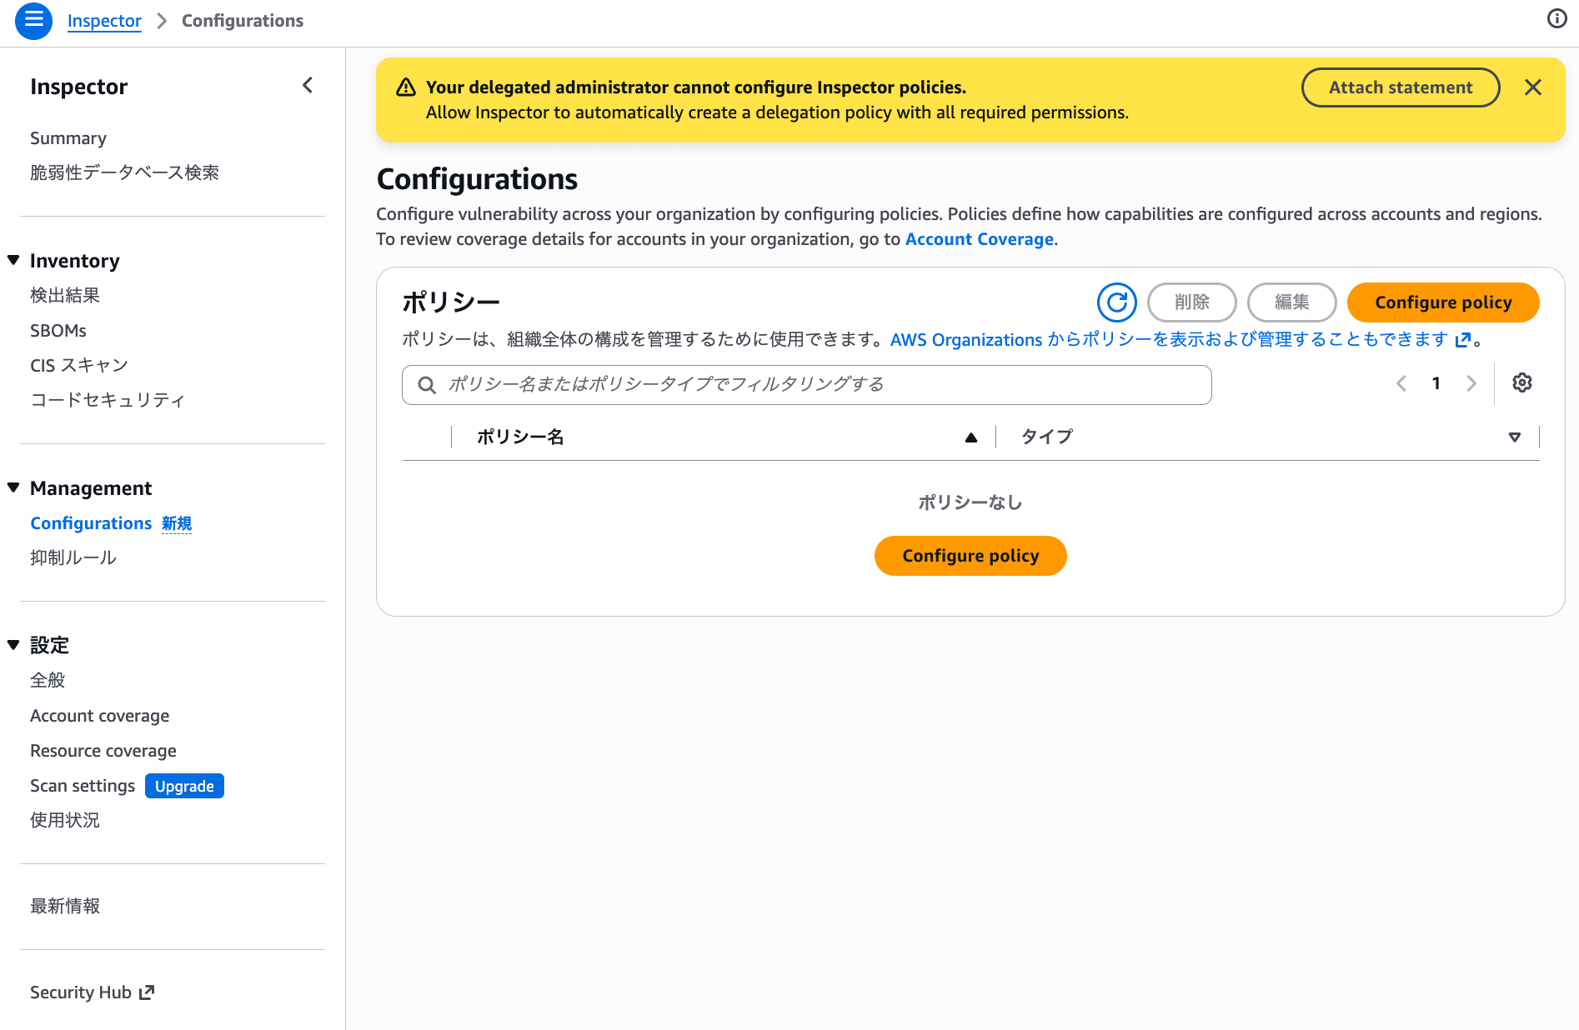The width and height of the screenshot is (1579, 1030).
Task: Open 最新情報 in the sidebar
Action: (x=65, y=906)
